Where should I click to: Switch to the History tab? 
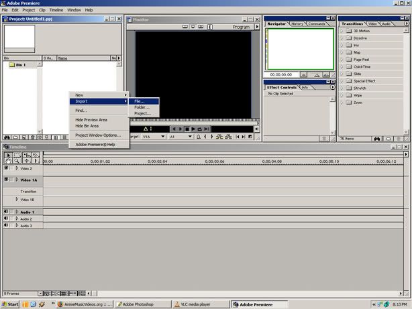pyautogui.click(x=297, y=23)
